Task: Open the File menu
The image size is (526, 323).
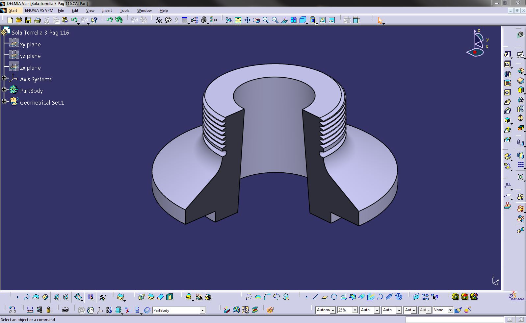Action: coord(61,11)
